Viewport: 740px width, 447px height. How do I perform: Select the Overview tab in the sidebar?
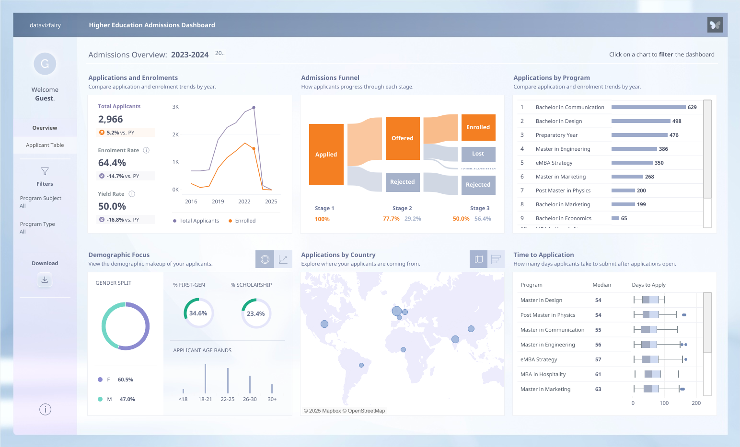pyautogui.click(x=45, y=128)
